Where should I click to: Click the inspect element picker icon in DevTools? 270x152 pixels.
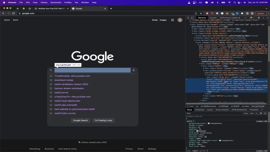pos(188,18)
